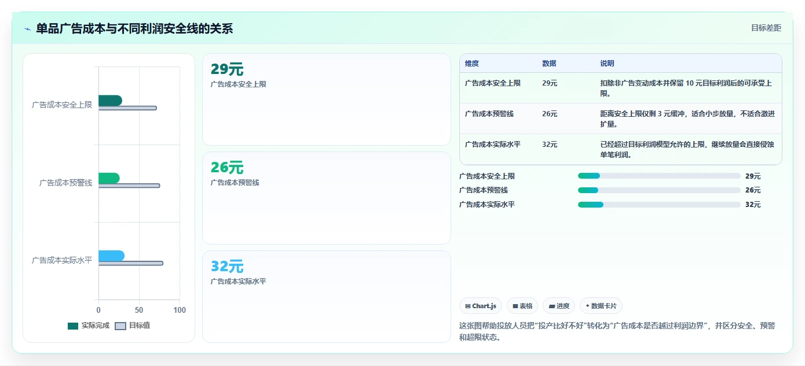
Task: Click the 29元 value after the progress bar
Action: click(x=753, y=176)
